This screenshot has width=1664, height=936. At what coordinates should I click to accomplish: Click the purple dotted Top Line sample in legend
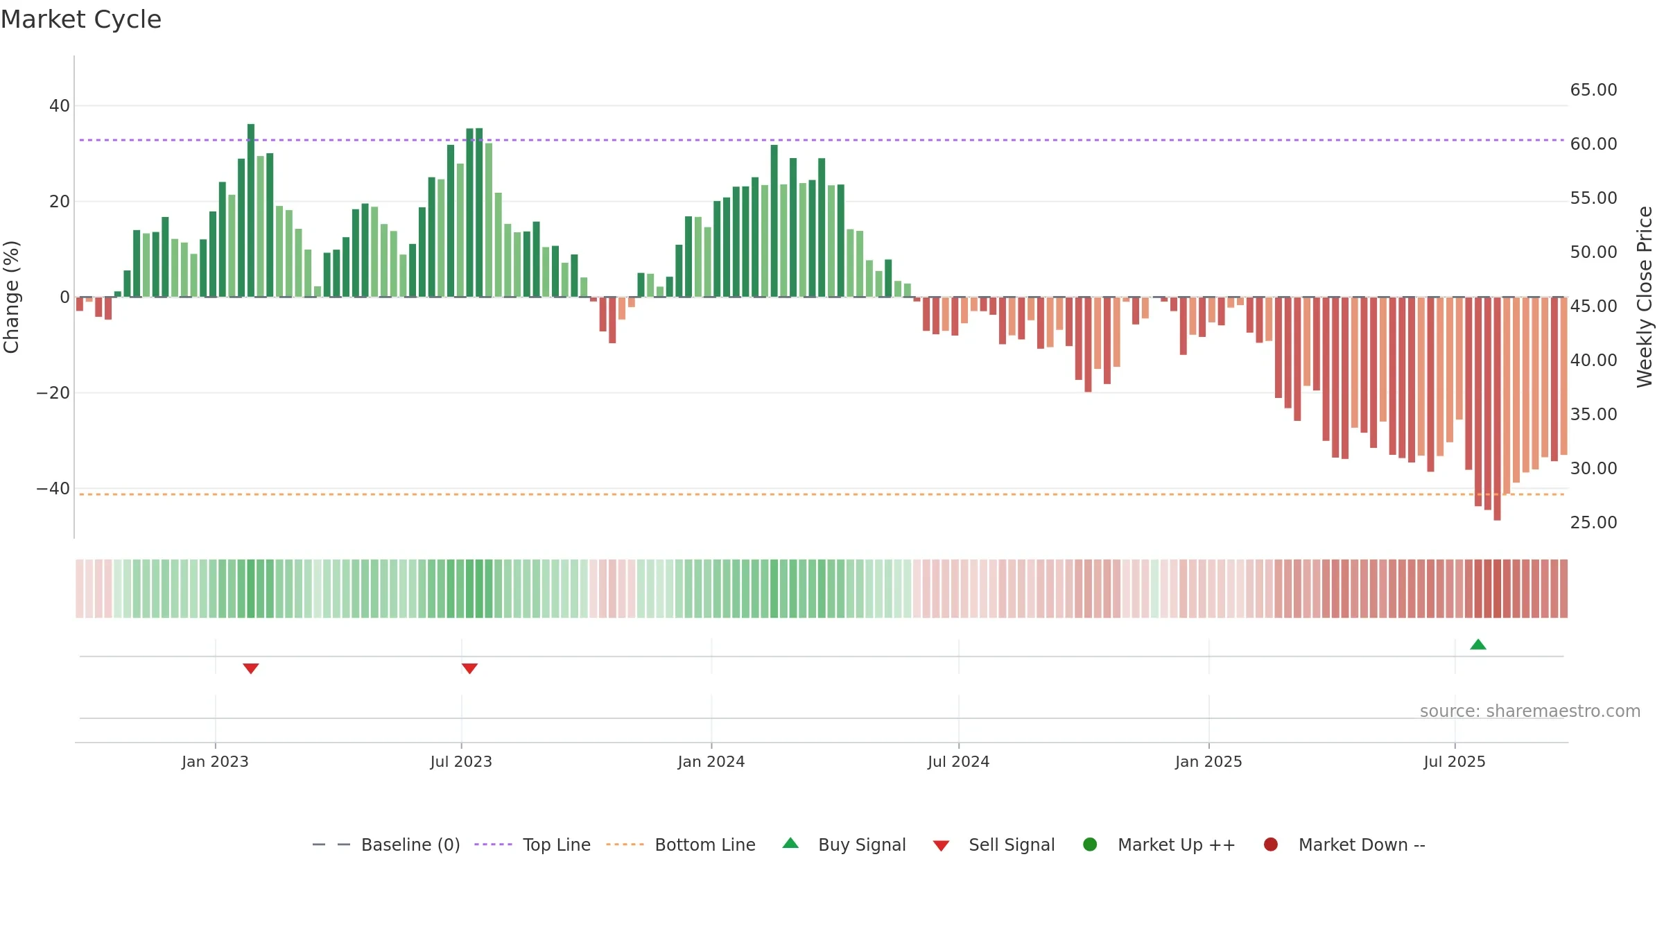pyautogui.click(x=493, y=844)
